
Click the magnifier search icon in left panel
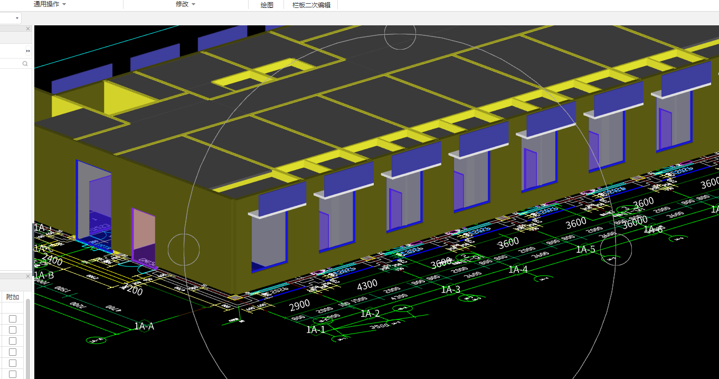click(25, 63)
